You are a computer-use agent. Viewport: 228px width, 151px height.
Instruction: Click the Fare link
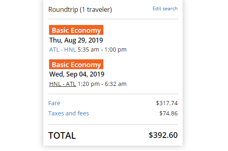tap(54, 103)
